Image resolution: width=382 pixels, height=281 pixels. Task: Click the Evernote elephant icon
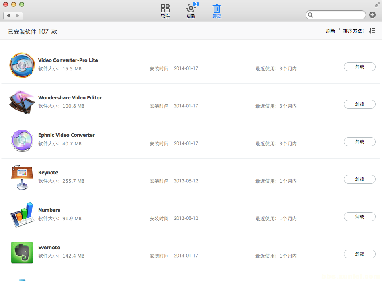click(22, 252)
